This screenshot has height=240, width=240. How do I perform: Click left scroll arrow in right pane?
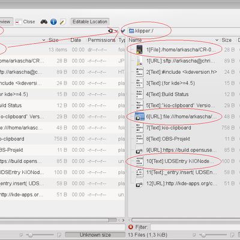(x=130, y=220)
